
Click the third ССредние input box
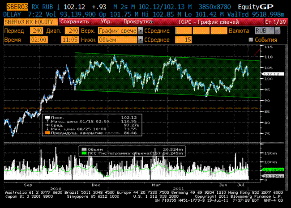coord(219,31)
